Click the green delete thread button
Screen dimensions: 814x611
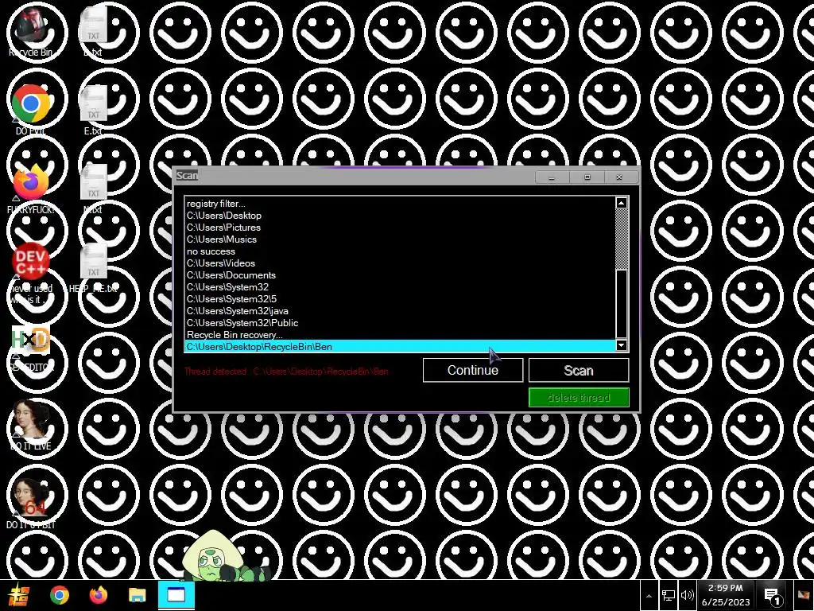[579, 398]
